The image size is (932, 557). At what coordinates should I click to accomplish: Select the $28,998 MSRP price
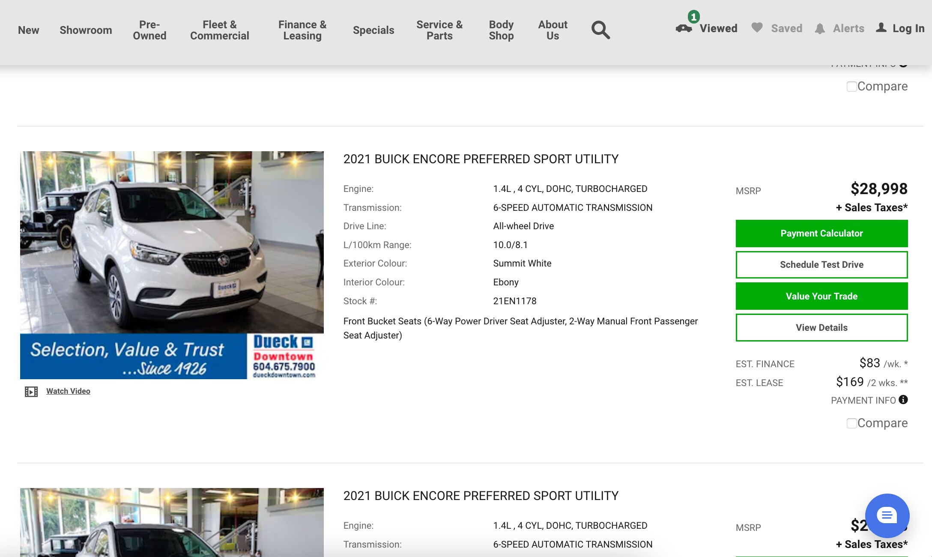(879, 189)
